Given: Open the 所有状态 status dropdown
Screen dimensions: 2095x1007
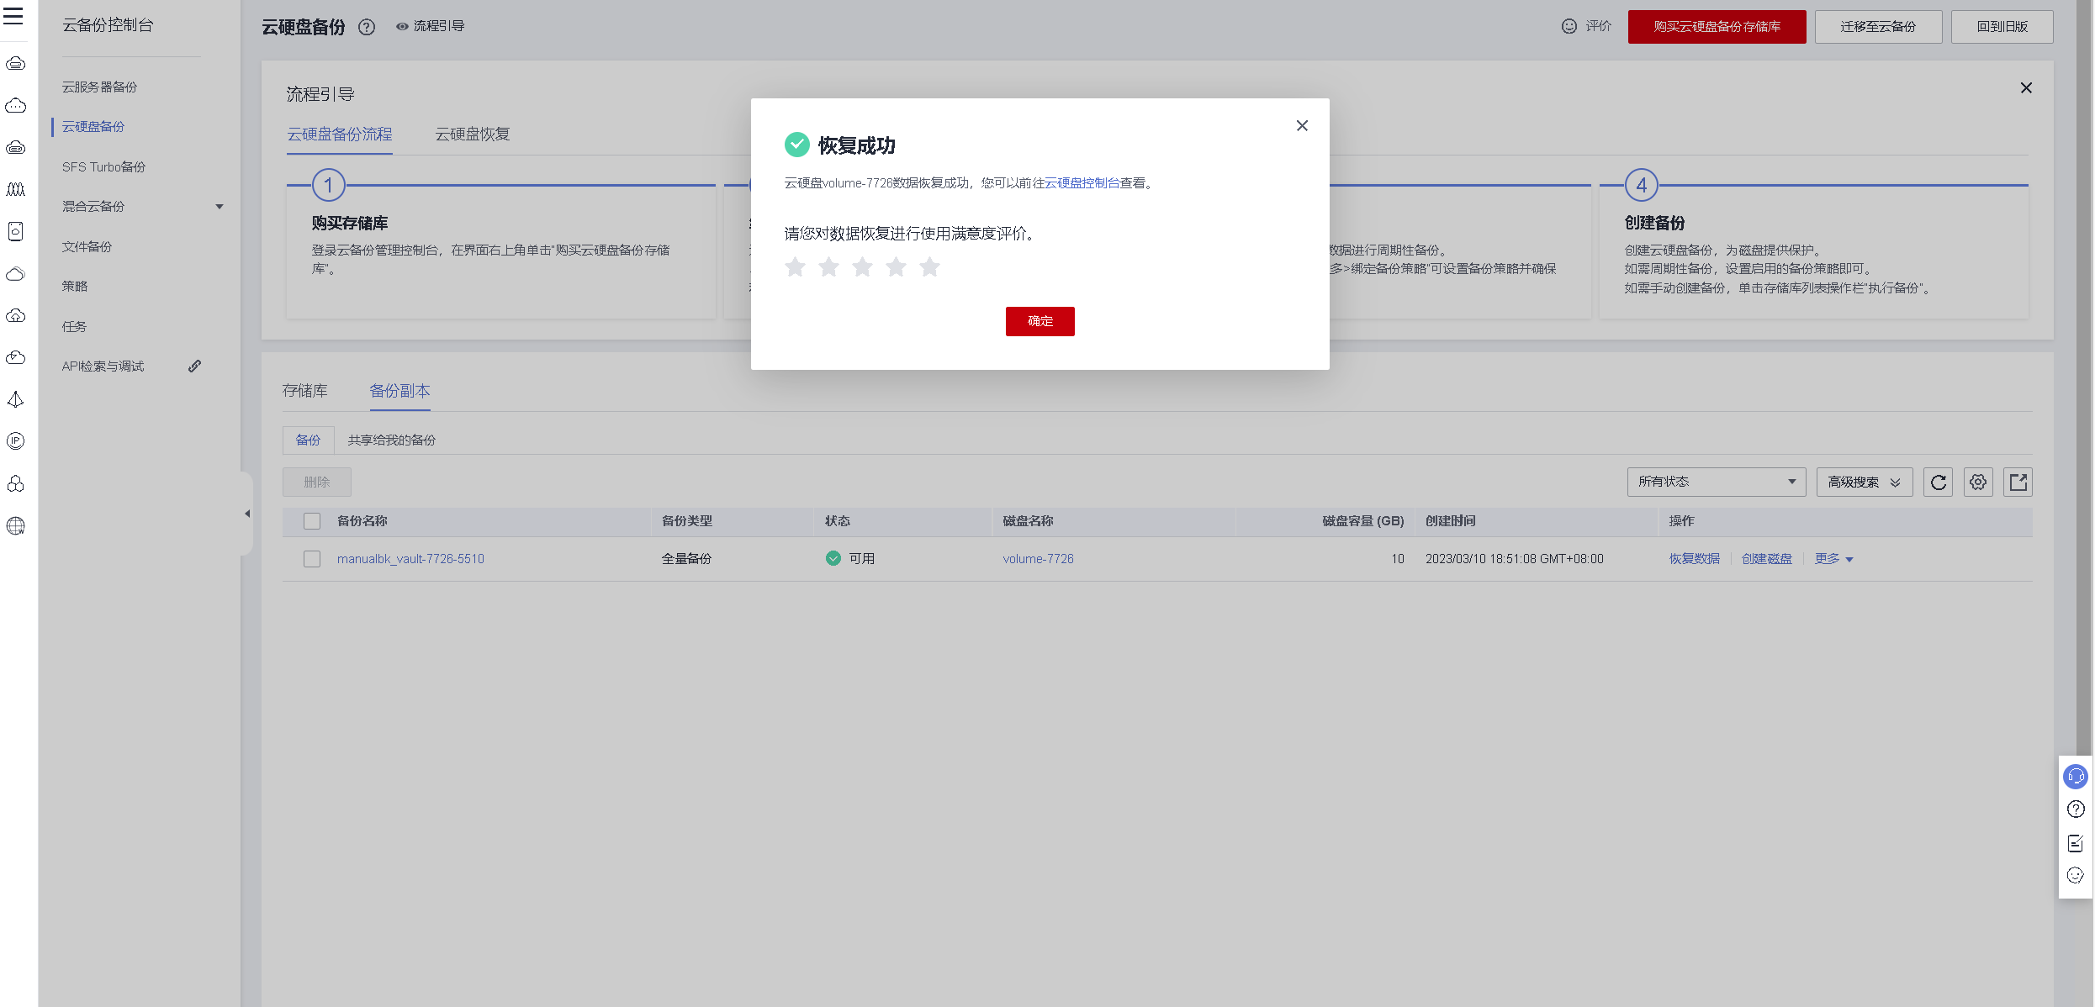Looking at the screenshot, I should point(1716,482).
